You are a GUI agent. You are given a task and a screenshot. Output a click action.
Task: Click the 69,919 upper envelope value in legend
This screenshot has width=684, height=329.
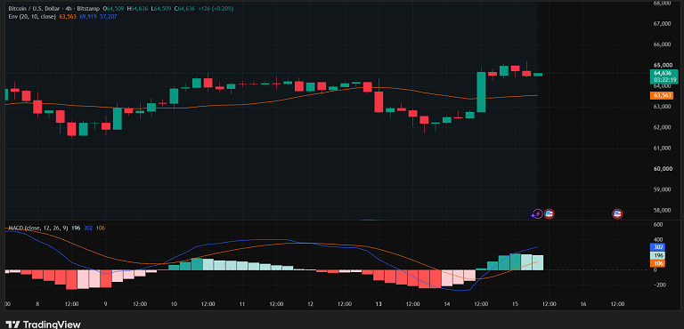87,16
